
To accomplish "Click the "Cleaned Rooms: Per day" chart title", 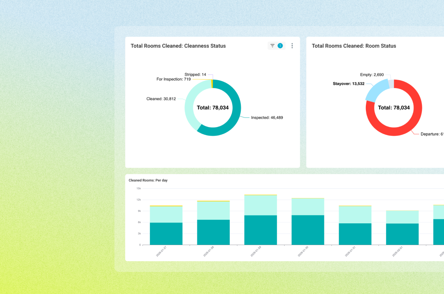I will (x=148, y=180).
